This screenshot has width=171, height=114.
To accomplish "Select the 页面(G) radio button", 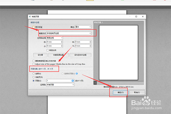I will (34, 81).
